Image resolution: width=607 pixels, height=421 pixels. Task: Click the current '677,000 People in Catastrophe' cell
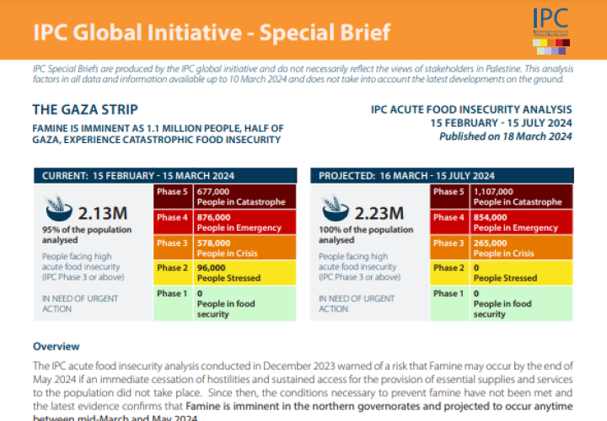tap(244, 197)
